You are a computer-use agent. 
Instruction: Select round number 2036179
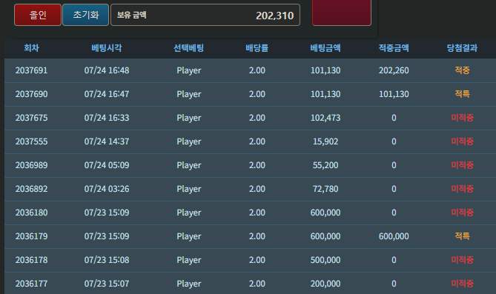(x=32, y=236)
